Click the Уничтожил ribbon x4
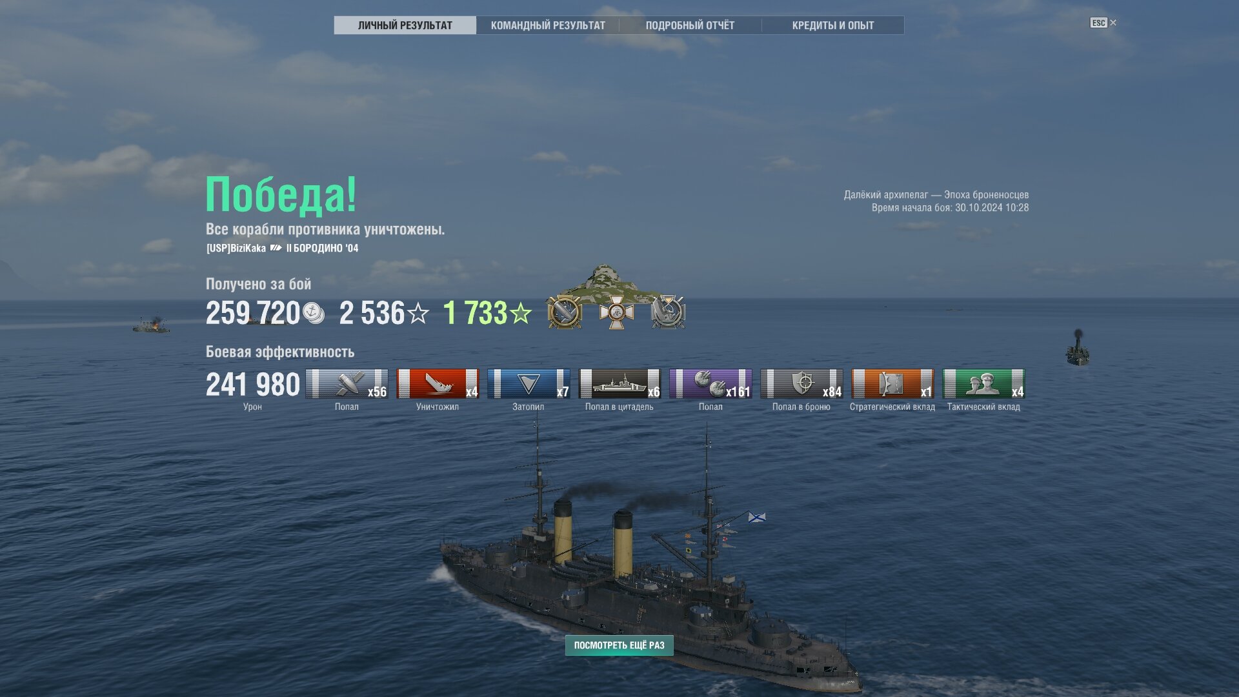 [438, 384]
